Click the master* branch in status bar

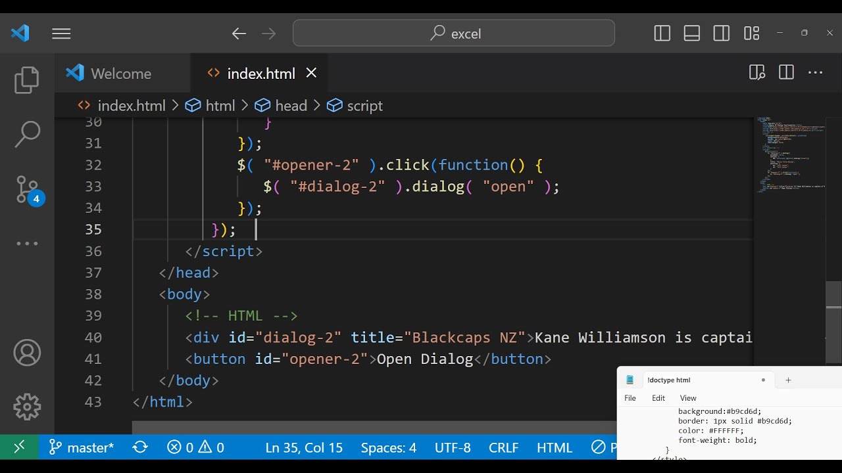pos(82,447)
